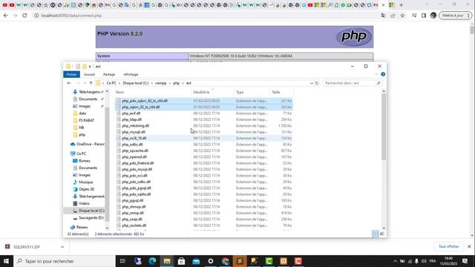Click the Disque local (C:) breadcrumb
The height and width of the screenshot is (267, 475).
pyautogui.click(x=136, y=83)
